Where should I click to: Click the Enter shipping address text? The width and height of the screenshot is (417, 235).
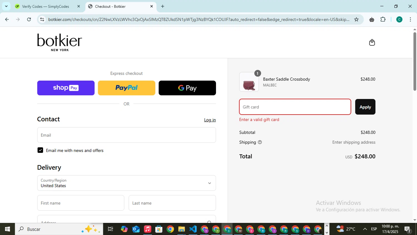pos(354,142)
